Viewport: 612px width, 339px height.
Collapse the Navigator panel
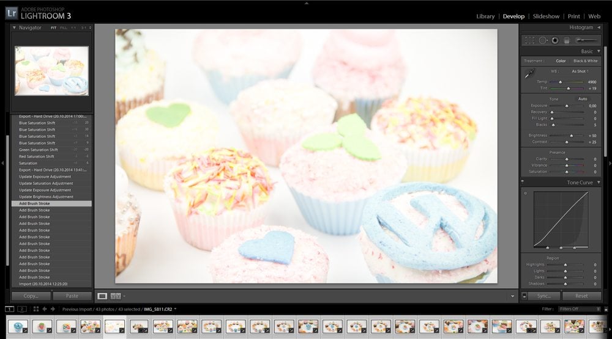coord(14,27)
